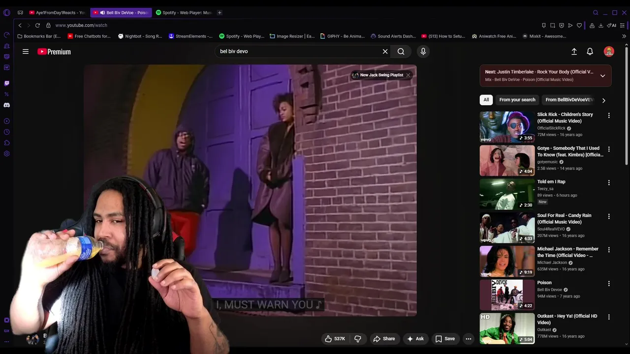Open Opera sidebar settings gear
The image size is (630, 354).
[x=6, y=153]
